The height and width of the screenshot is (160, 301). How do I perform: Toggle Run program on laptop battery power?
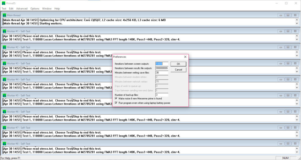coord(116,103)
